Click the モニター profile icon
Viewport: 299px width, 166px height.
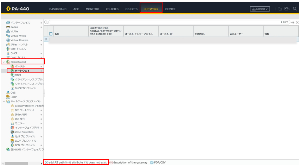[x=12, y=123]
